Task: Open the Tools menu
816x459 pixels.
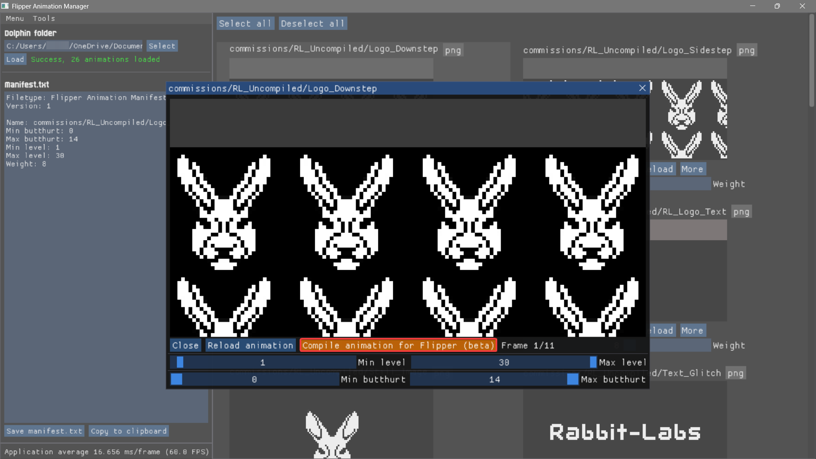Action: (x=44, y=18)
